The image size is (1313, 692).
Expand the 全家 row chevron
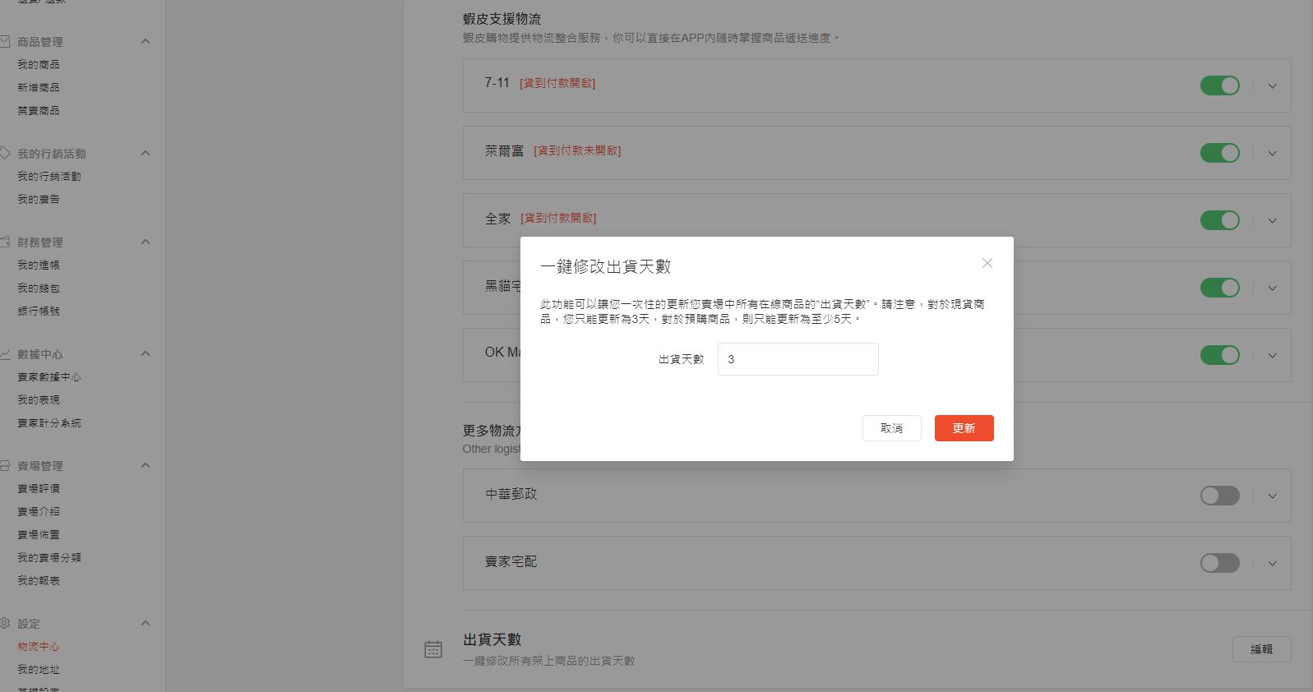(x=1272, y=220)
